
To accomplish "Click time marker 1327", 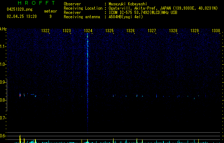I will (152, 31).
